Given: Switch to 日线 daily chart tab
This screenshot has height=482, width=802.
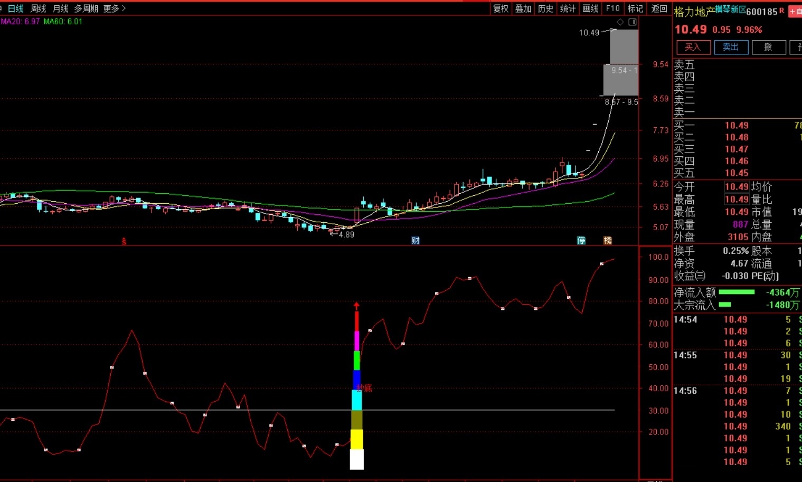Looking at the screenshot, I should point(15,8).
